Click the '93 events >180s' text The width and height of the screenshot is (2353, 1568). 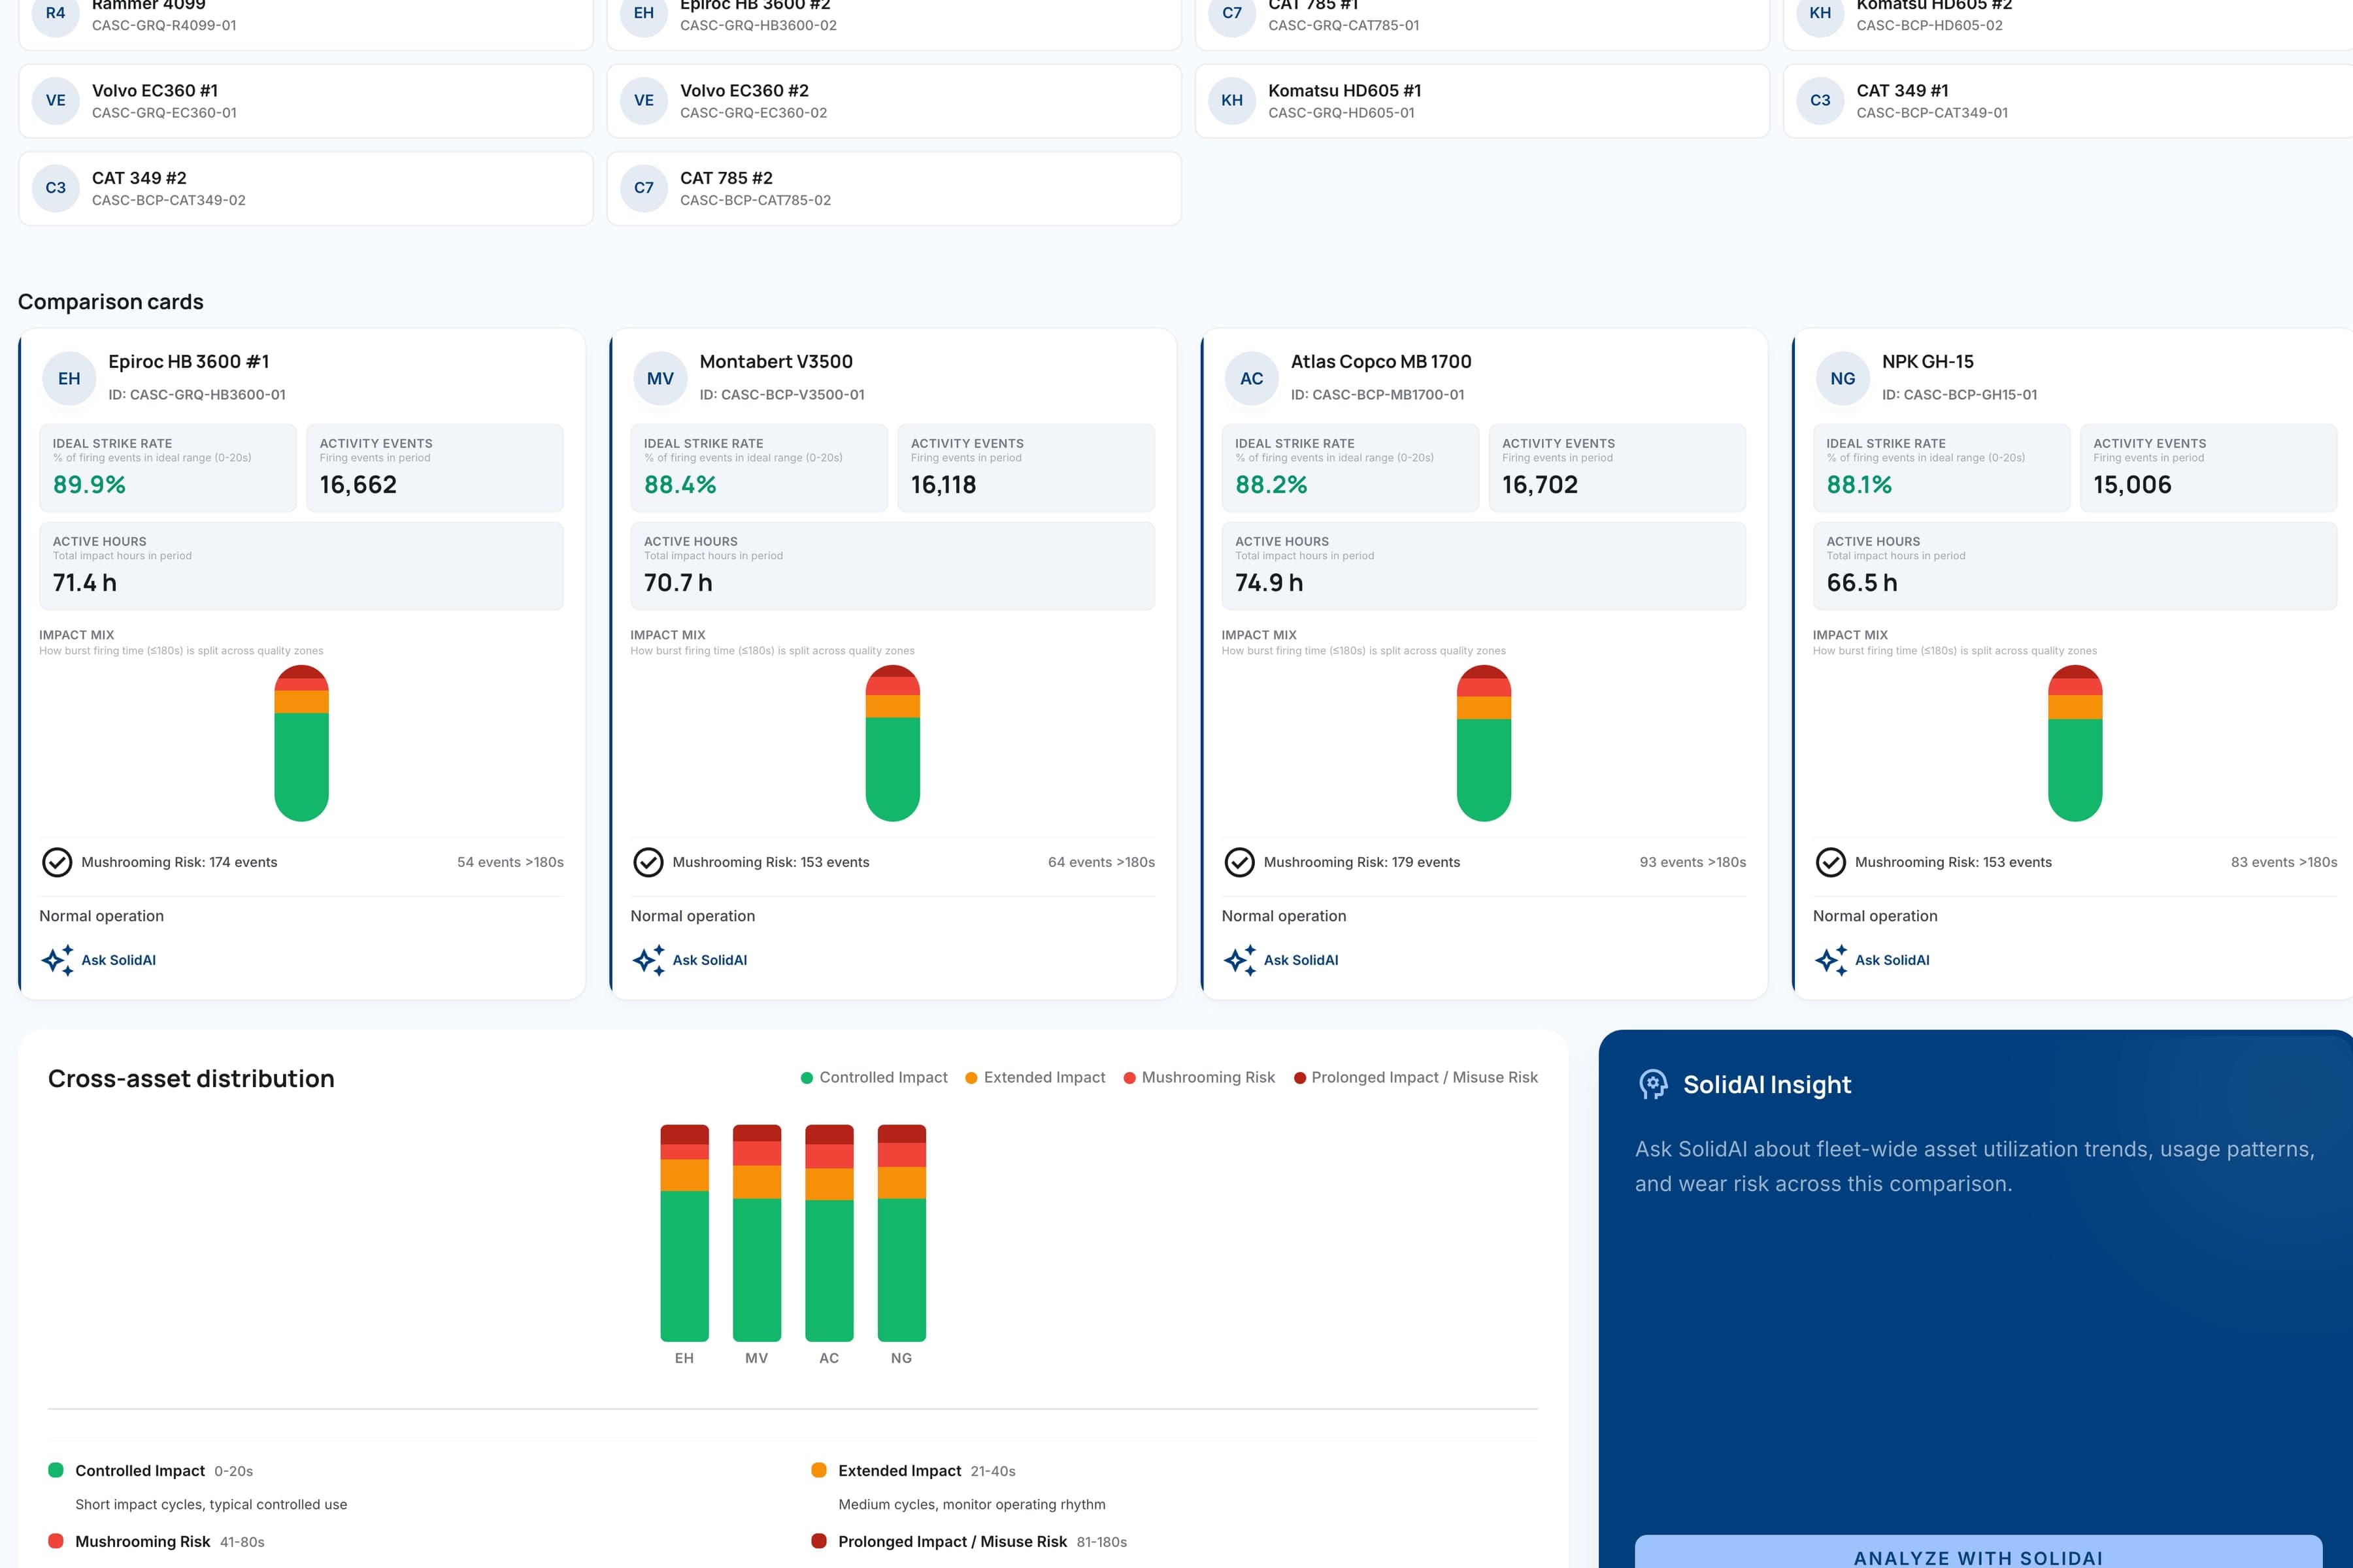tap(1693, 862)
